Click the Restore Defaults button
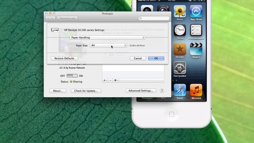 tap(64, 58)
